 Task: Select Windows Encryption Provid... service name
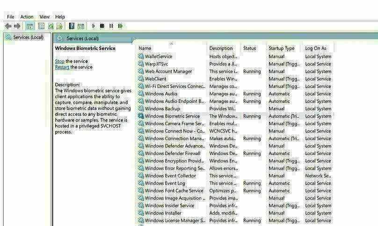tap(174, 161)
